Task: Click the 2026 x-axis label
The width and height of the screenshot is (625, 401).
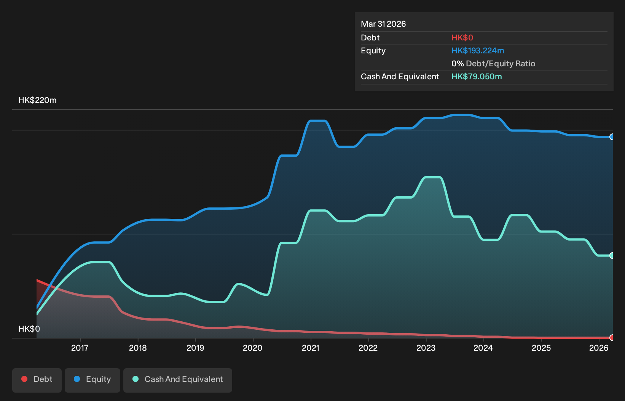Action: (x=599, y=348)
